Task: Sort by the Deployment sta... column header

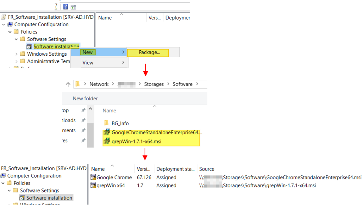Action: tap(175, 169)
